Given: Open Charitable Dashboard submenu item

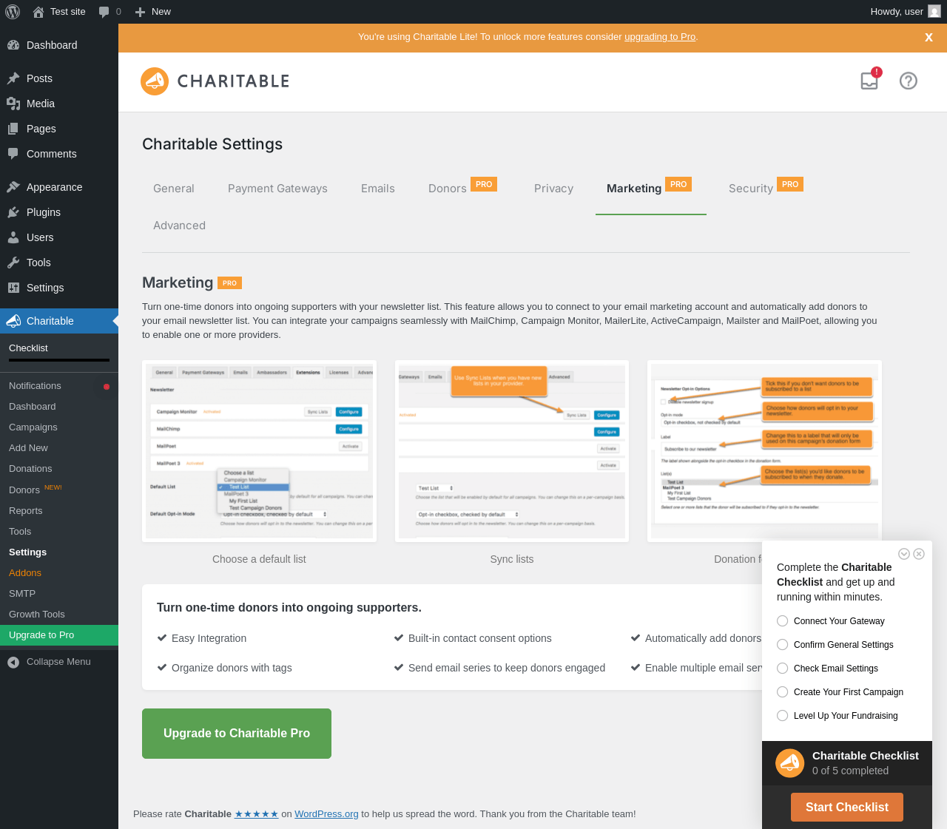Looking at the screenshot, I should [59, 407].
